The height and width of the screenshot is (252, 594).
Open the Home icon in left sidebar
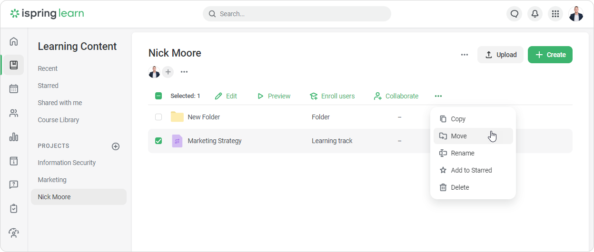pyautogui.click(x=14, y=41)
